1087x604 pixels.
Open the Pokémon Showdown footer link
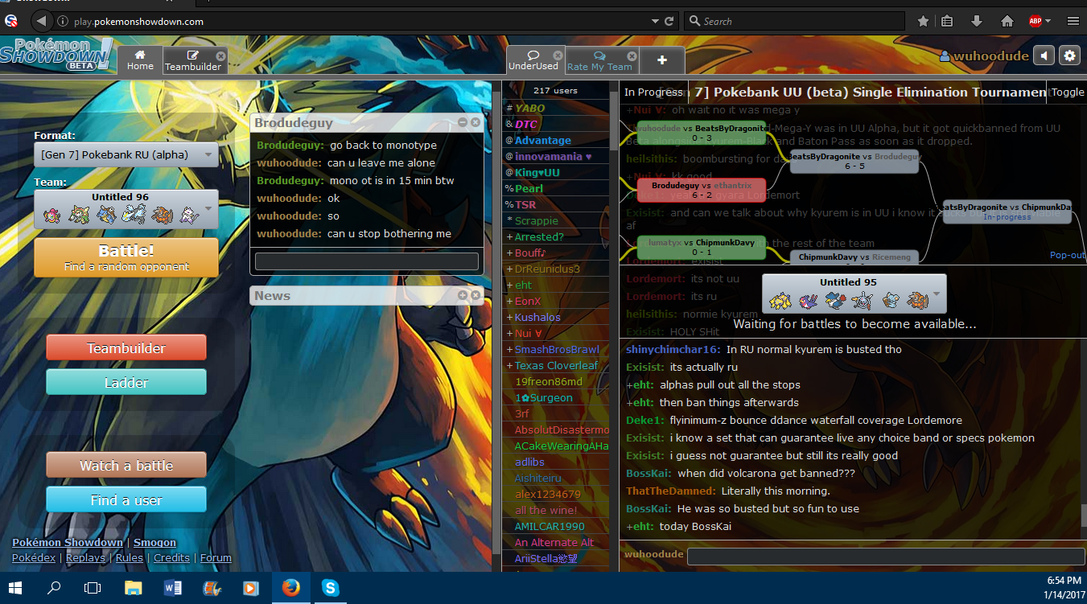pos(68,543)
